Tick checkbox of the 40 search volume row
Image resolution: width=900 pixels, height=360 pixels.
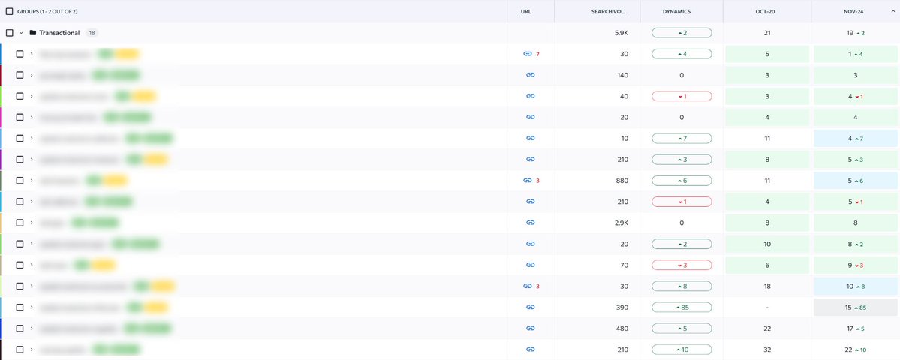pos(20,96)
